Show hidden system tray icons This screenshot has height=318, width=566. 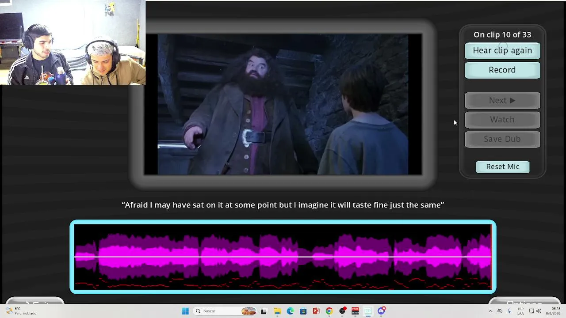click(x=490, y=311)
